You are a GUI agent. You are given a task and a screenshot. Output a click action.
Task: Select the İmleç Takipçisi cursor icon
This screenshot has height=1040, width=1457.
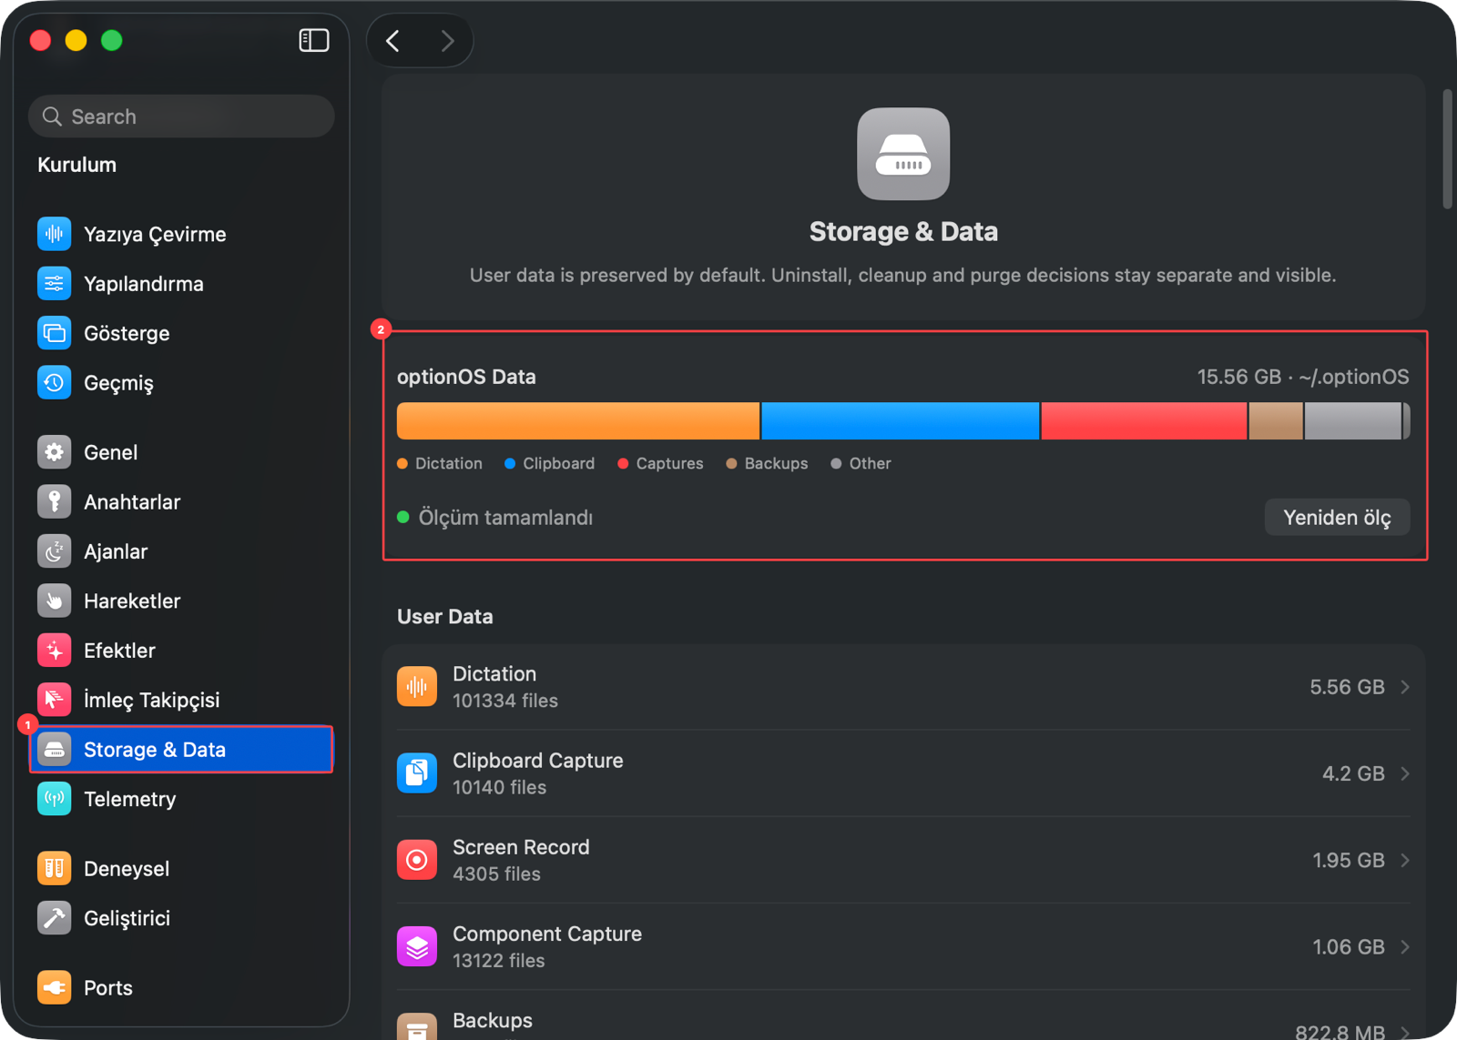click(x=55, y=700)
